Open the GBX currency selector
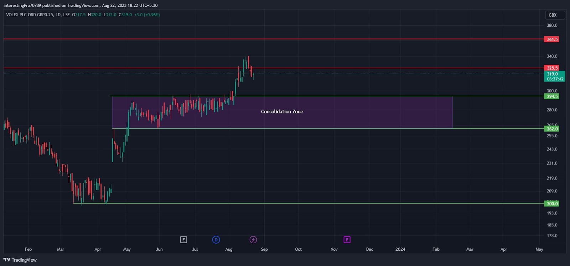This screenshot has width=570, height=266. click(555, 15)
